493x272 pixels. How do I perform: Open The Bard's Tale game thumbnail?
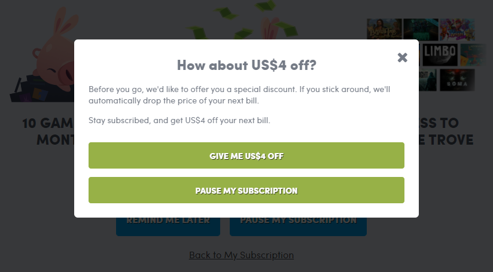pos(384,29)
